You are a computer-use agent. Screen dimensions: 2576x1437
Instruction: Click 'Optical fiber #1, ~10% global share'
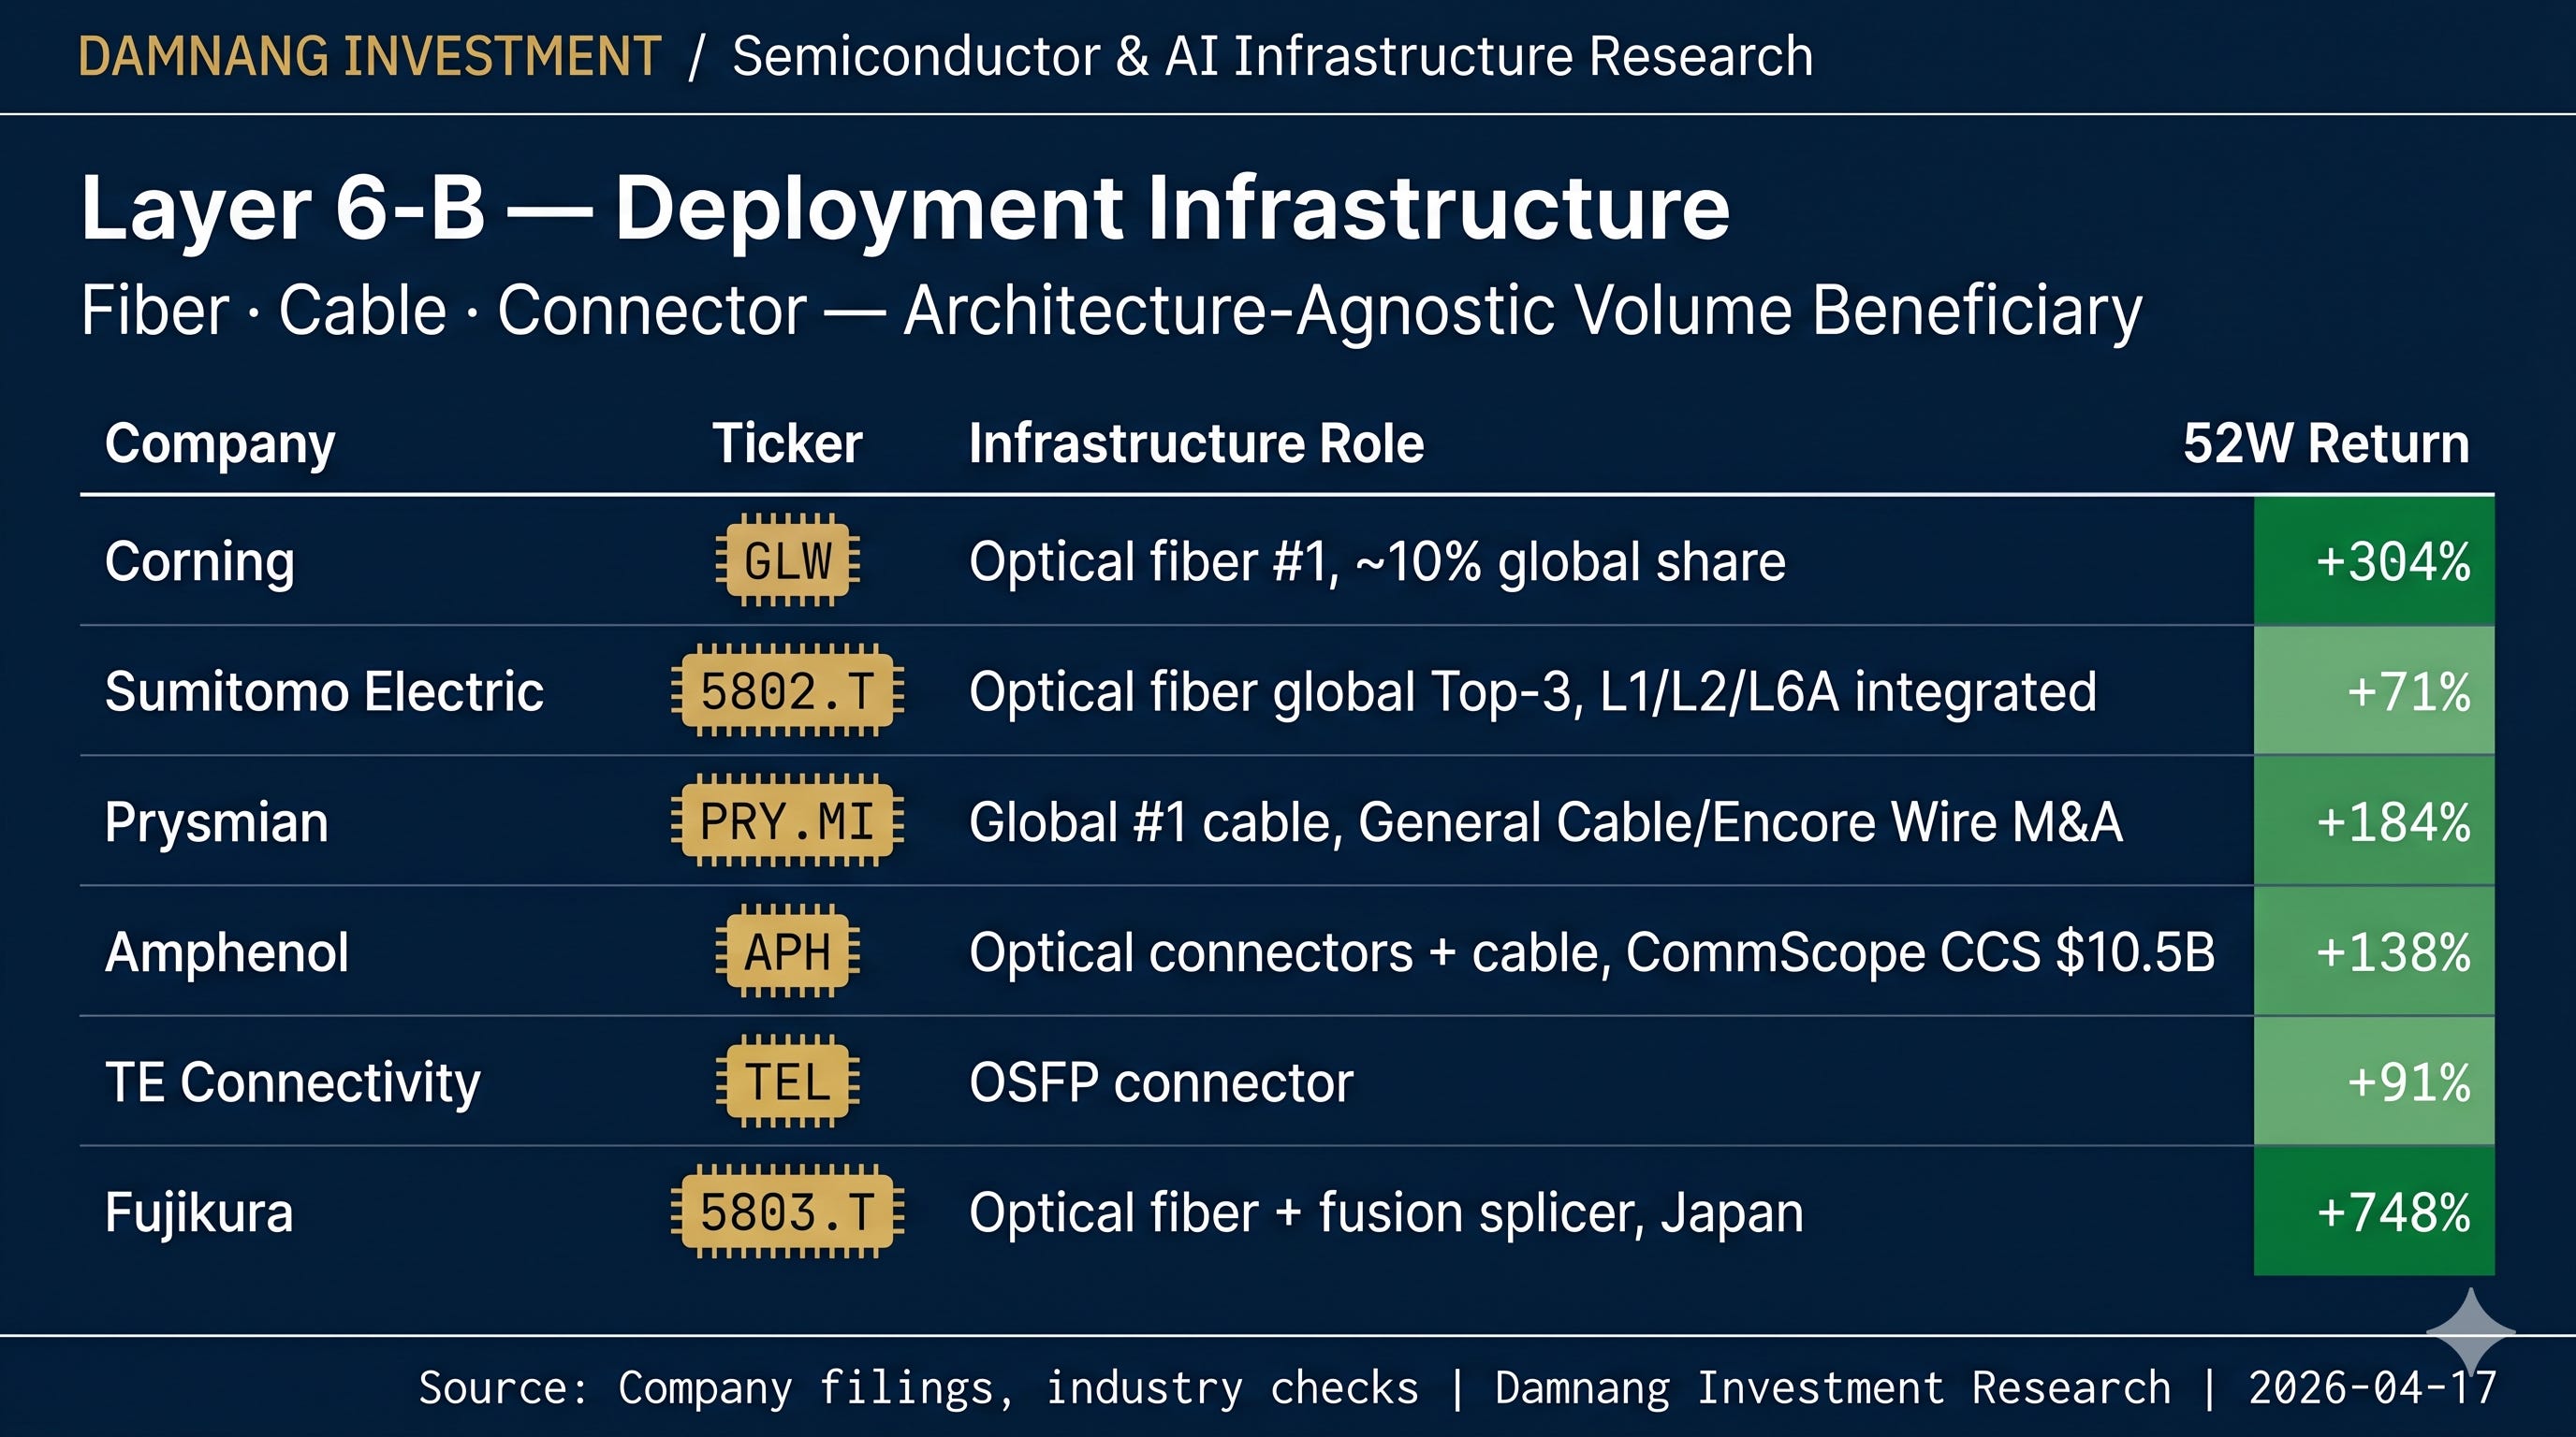tap(1377, 561)
